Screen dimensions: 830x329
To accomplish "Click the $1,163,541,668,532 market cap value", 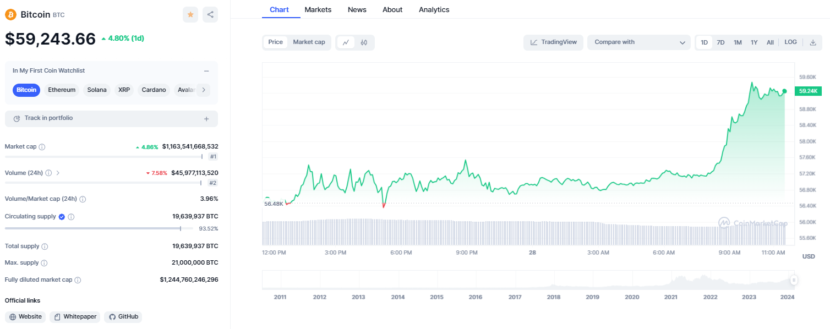I will tap(190, 147).
